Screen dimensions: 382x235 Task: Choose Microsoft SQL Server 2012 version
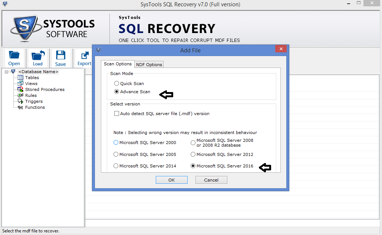[x=193, y=154]
